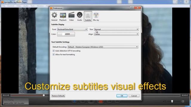Image resolution: width=191 pixels, height=107 pixels.
Task: Open the File menu in Aurora player
Action: coord(4,6)
